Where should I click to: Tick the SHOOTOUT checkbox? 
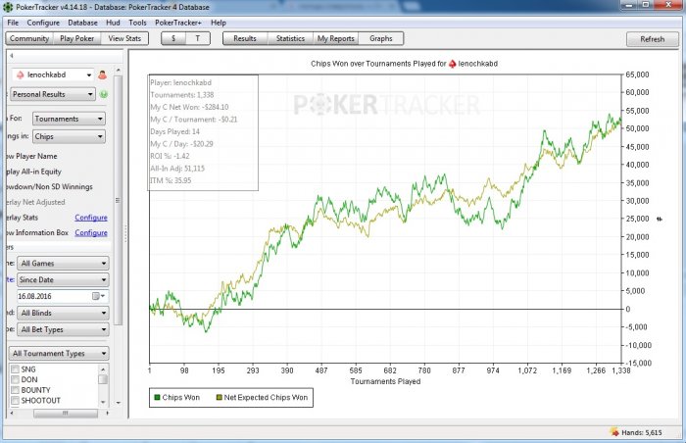tap(15, 402)
